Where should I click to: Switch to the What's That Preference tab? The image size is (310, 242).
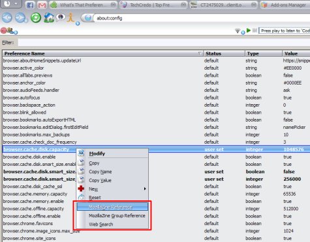83,5
